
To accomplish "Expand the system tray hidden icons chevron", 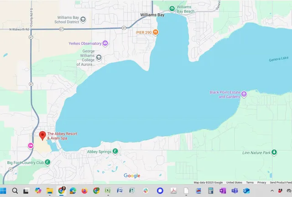I will click(272, 191).
